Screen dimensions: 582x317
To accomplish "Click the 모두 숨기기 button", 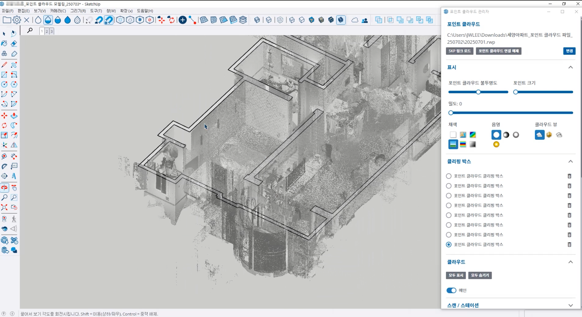I will [x=480, y=275].
